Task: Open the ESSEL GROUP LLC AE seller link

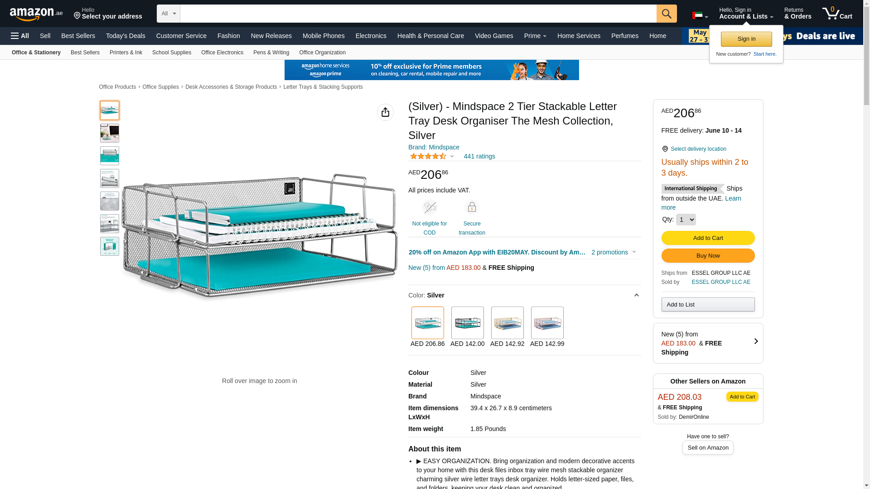Action: tap(721, 282)
